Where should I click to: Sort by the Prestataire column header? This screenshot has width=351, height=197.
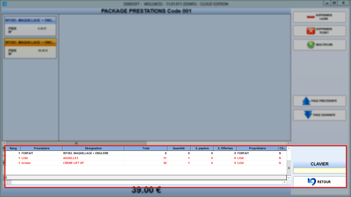(42, 148)
